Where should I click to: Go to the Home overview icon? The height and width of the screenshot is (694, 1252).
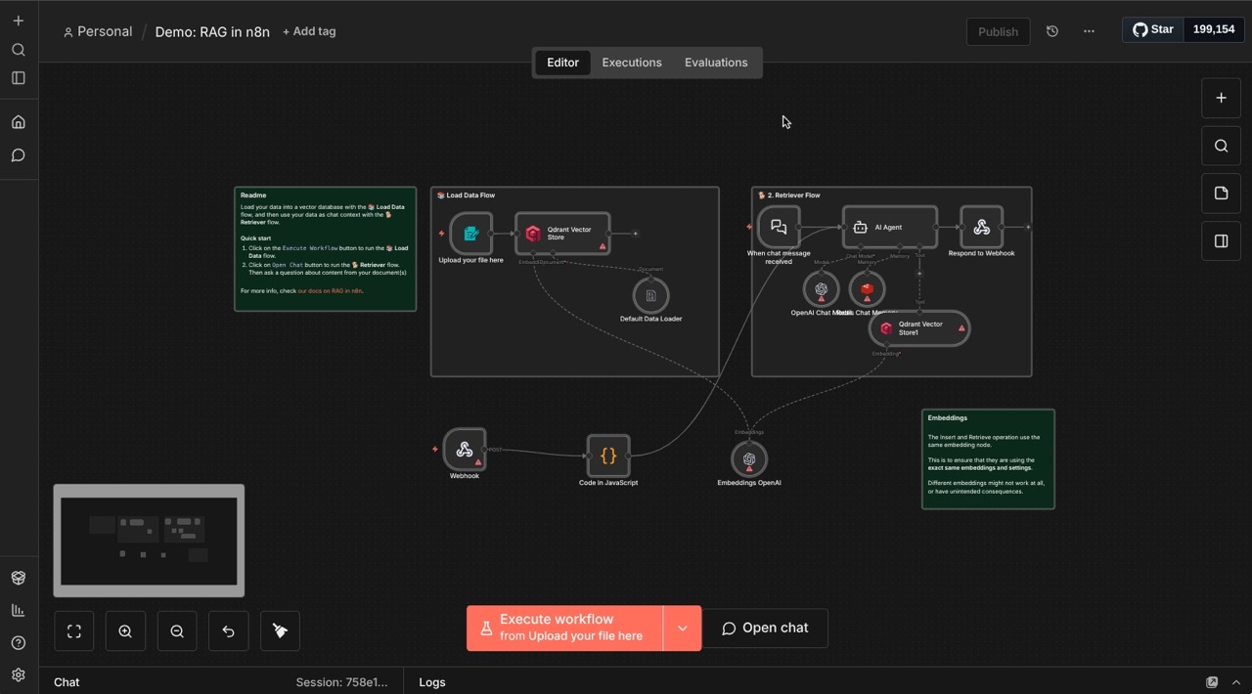19,122
